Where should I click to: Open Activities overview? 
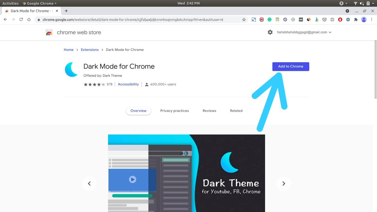[10, 3]
